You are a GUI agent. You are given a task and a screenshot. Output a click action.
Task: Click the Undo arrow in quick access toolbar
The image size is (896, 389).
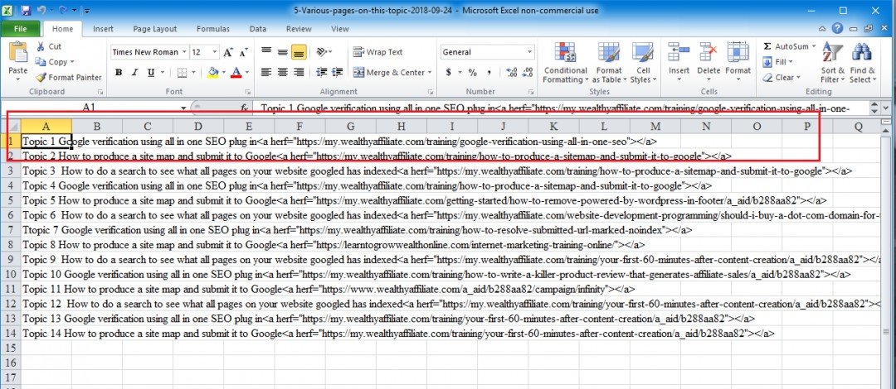click(41, 10)
